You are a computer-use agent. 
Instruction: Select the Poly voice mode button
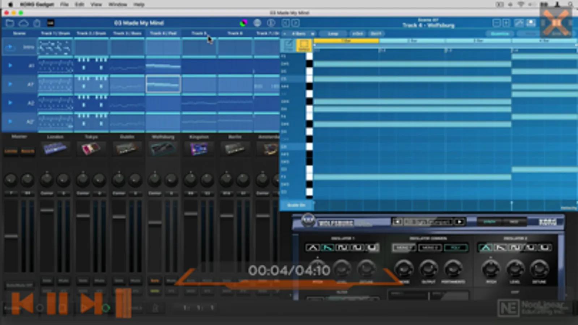[456, 248]
